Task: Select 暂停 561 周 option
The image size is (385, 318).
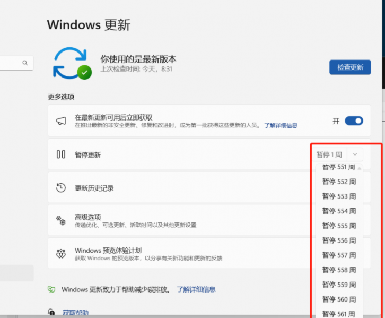Action: coord(339,313)
